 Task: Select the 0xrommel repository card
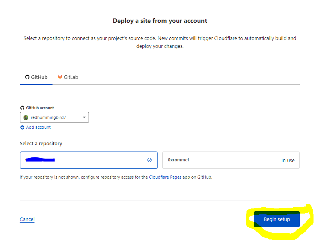click(231, 160)
